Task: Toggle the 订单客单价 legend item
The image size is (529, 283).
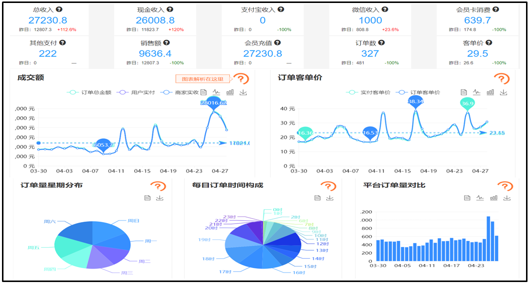Action: [x=420, y=93]
